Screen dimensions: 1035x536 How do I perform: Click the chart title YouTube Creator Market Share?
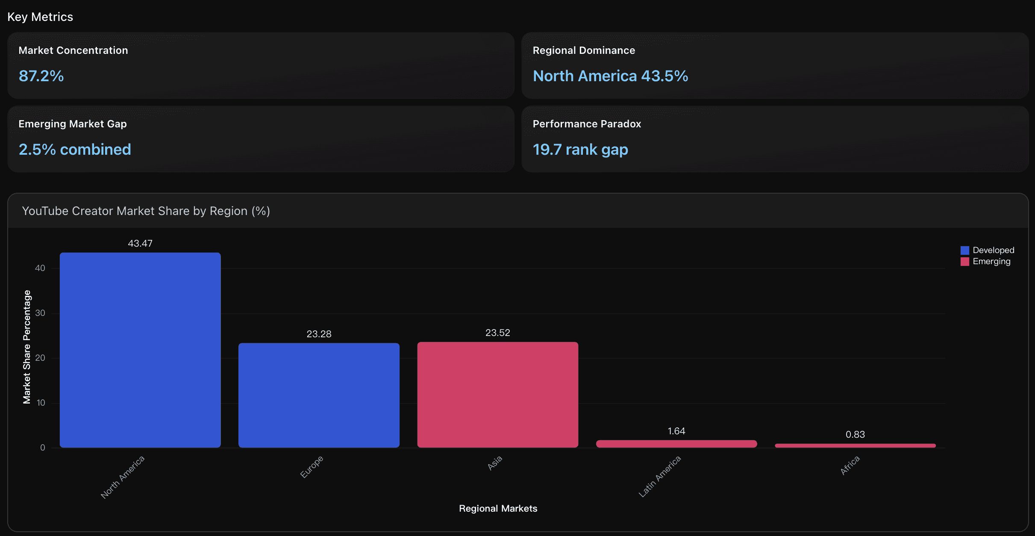146,211
